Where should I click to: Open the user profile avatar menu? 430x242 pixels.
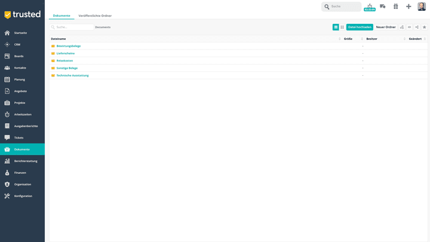tap(422, 7)
